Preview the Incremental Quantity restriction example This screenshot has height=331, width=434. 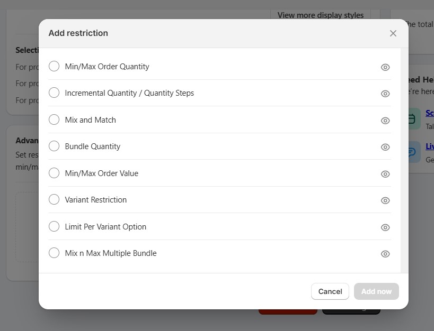(x=385, y=93)
